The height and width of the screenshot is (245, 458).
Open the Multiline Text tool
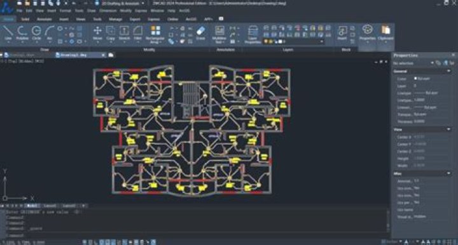coord(219,34)
